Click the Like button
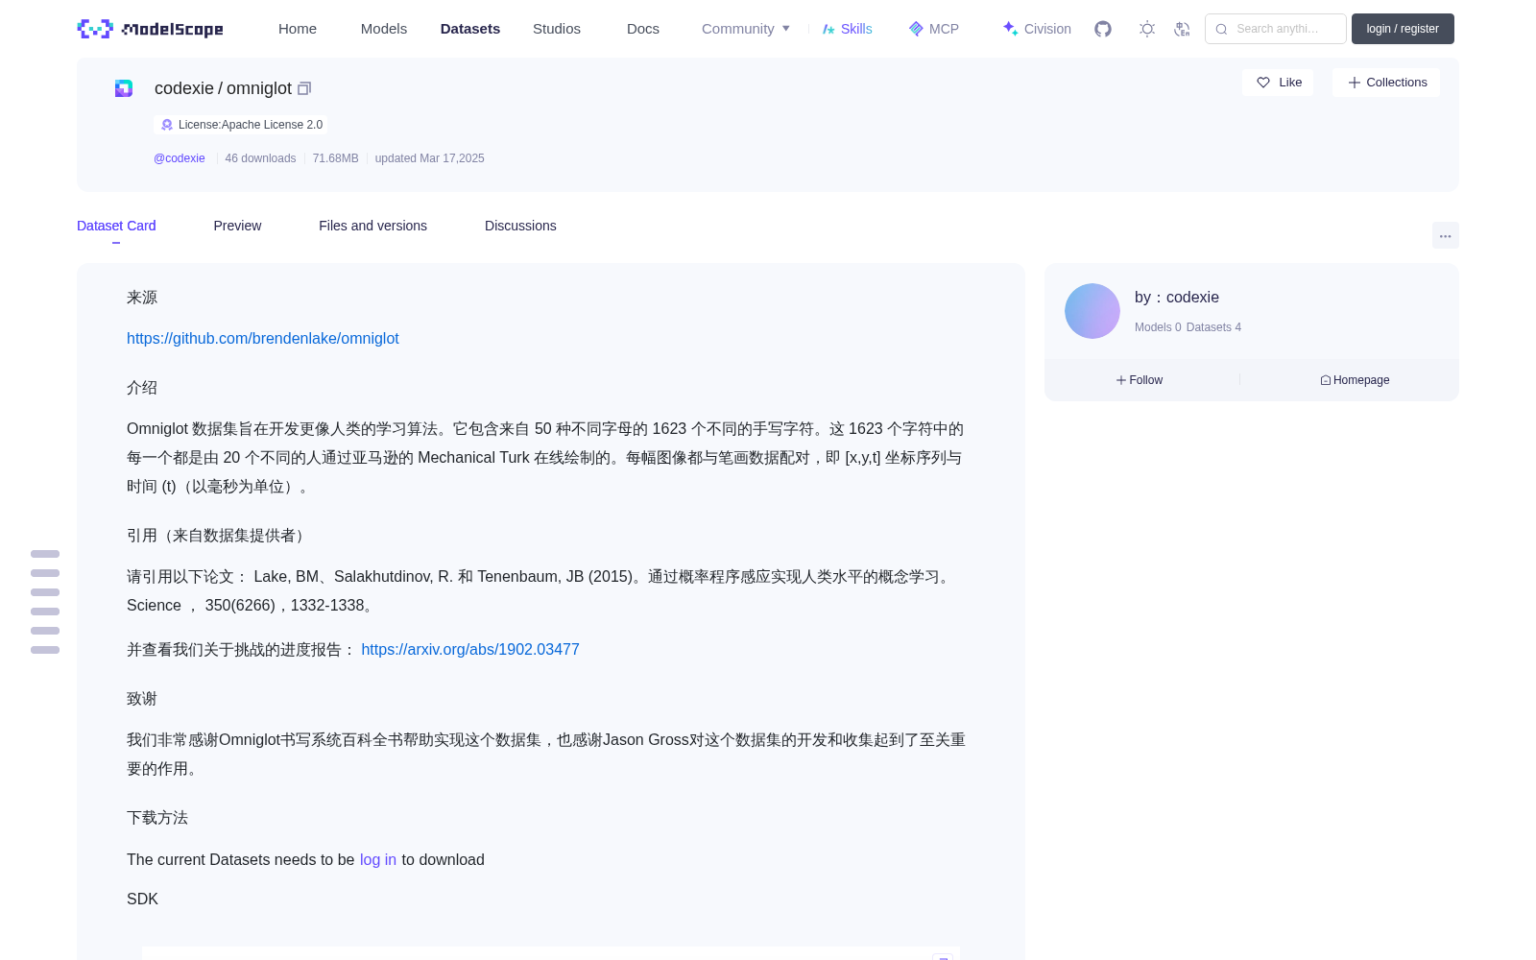This screenshot has width=1536, height=960. 1278,83
